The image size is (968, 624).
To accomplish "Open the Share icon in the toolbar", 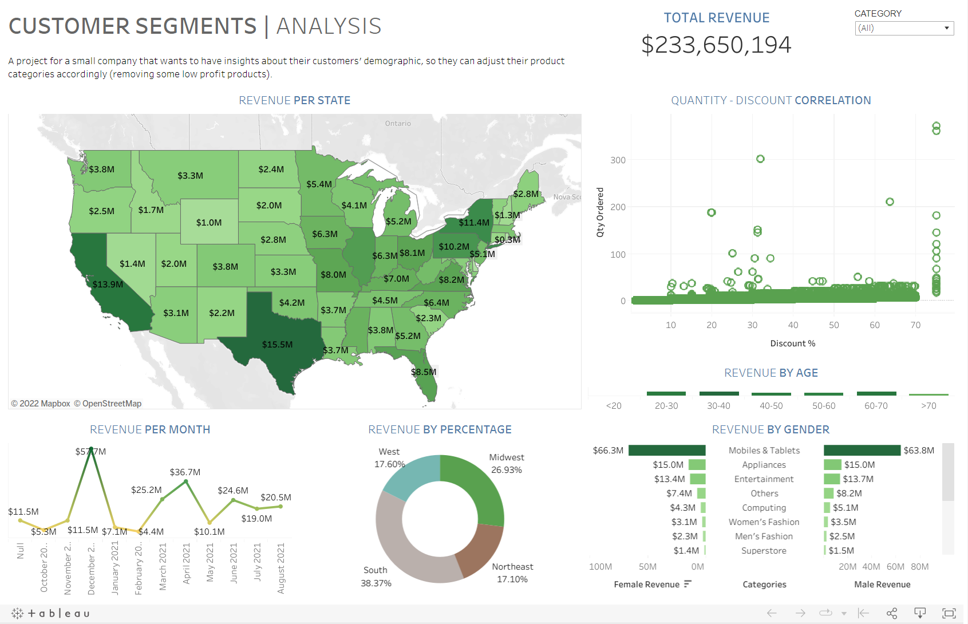I will (x=892, y=613).
